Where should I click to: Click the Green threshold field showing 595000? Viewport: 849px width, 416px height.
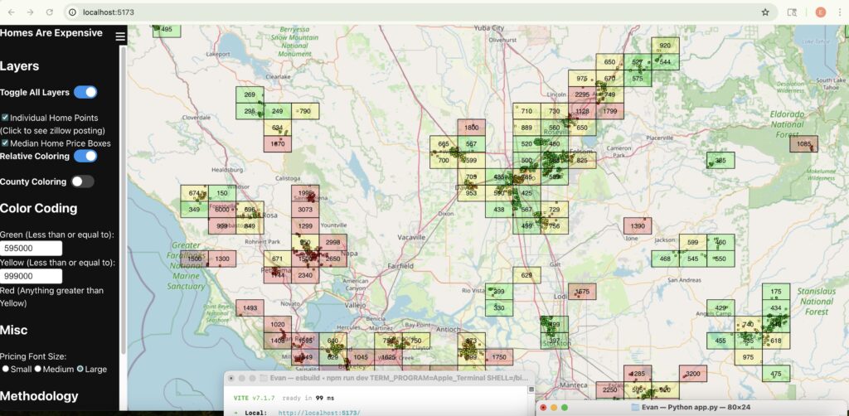coord(32,248)
